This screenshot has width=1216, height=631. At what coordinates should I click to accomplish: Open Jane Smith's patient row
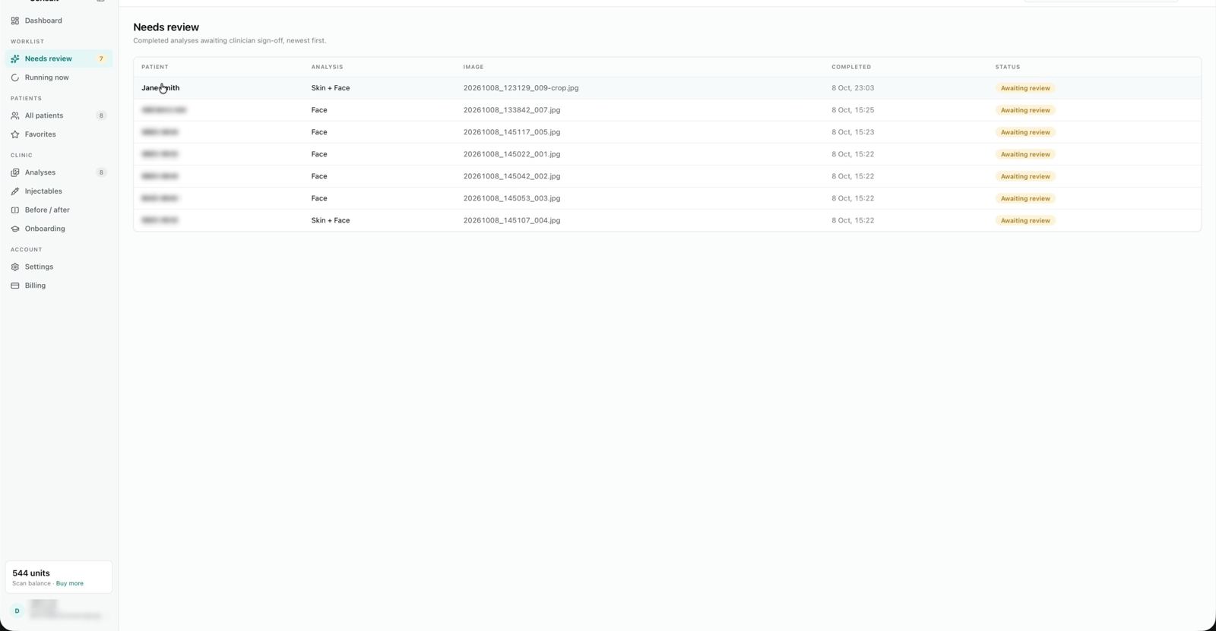pos(667,88)
